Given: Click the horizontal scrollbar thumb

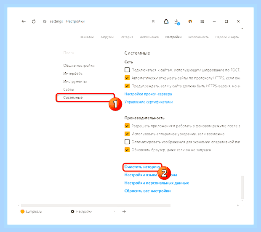Looking at the screenshot, I should tap(96, 205).
